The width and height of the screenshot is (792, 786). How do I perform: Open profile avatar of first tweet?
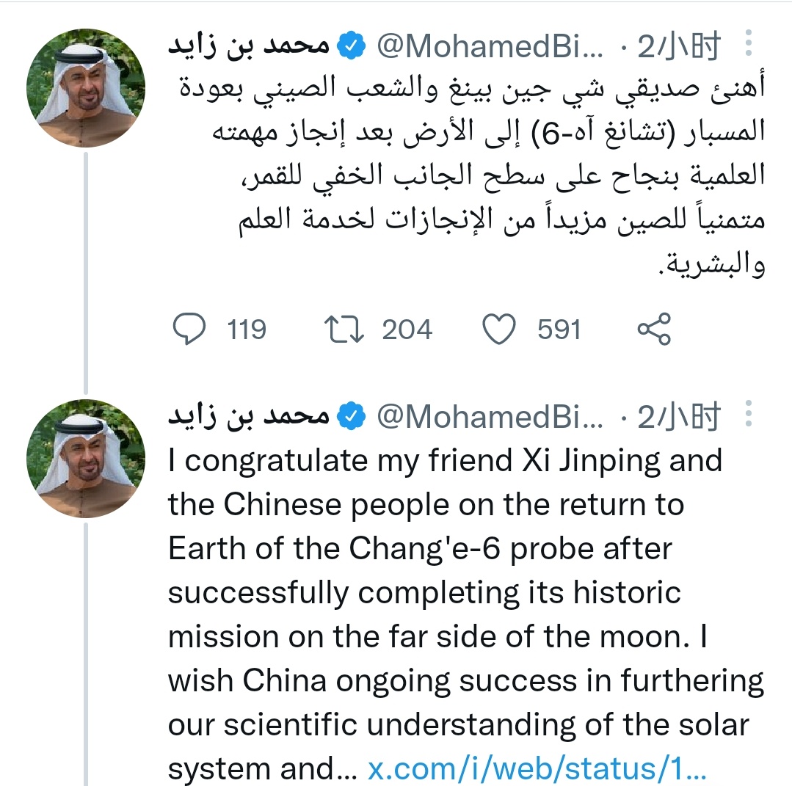pyautogui.click(x=86, y=88)
